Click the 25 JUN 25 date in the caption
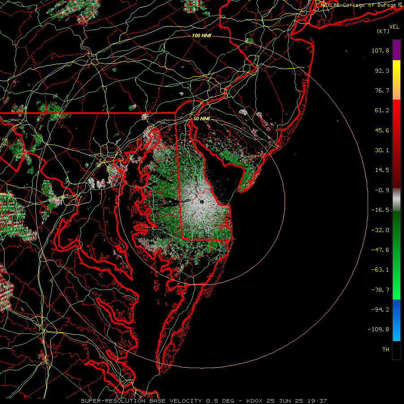 [x=285, y=401]
